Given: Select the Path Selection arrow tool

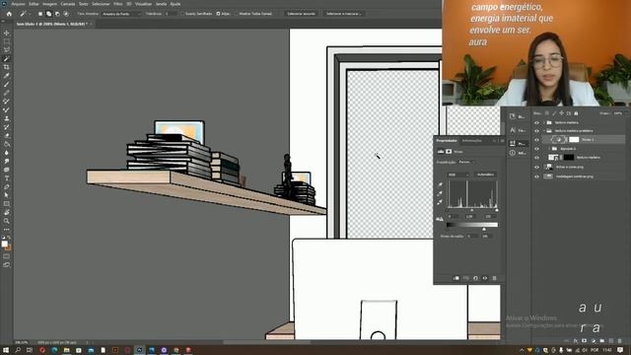Looking at the screenshot, I should tap(7, 195).
